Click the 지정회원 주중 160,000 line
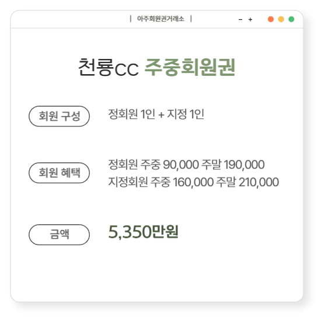Image resolution: width=321 pixels, height=321 pixels. click(x=193, y=182)
